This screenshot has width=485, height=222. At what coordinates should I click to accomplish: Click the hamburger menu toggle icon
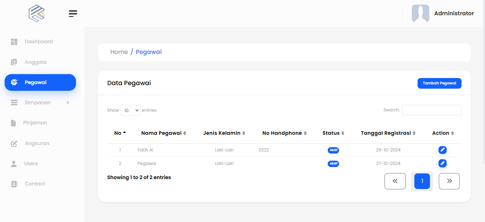click(73, 14)
